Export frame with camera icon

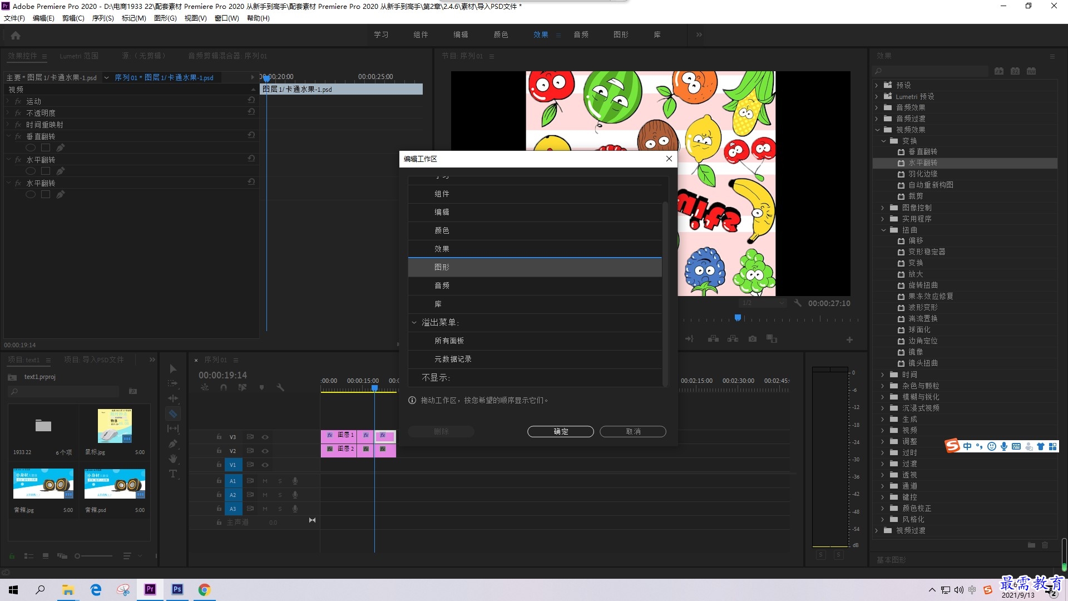(752, 339)
